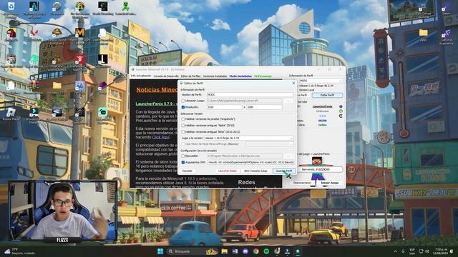
Task: Enable old Beta versions checkbox
Action: coord(183,132)
